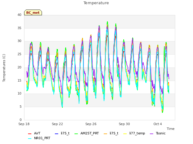Click the orange li75_t legend swatch
The height and width of the screenshot is (144, 193).
(x=106, y=133)
